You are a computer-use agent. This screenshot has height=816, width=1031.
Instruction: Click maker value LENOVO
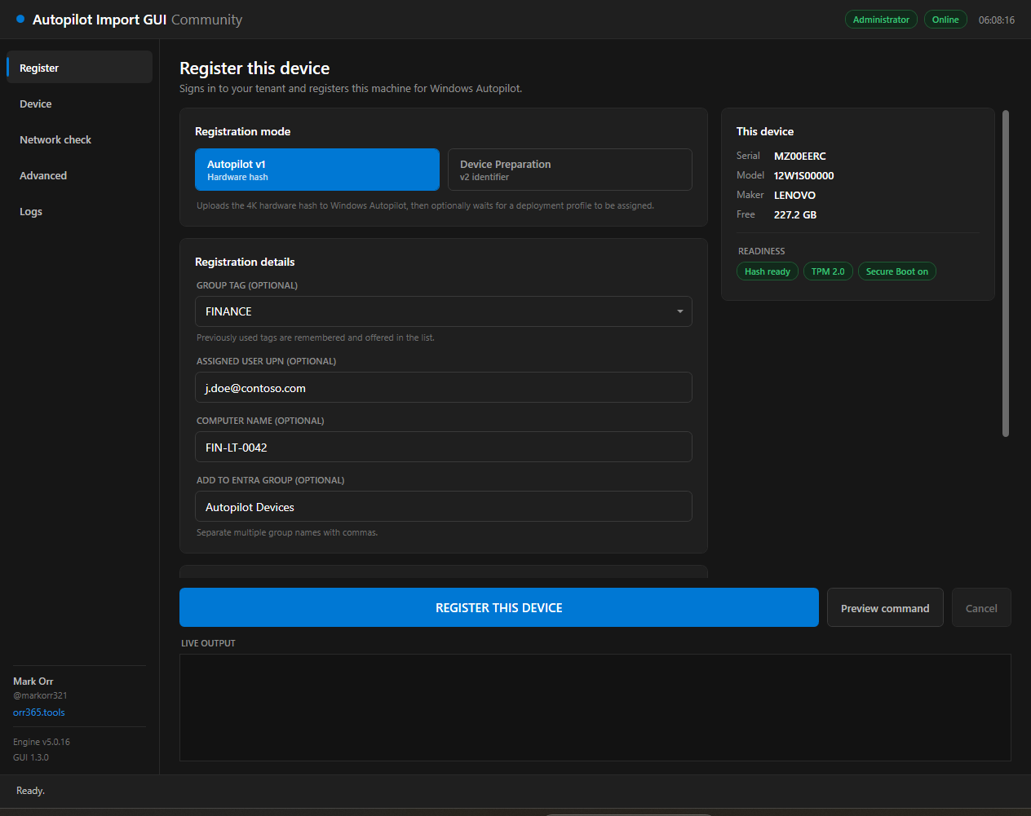[x=794, y=195]
